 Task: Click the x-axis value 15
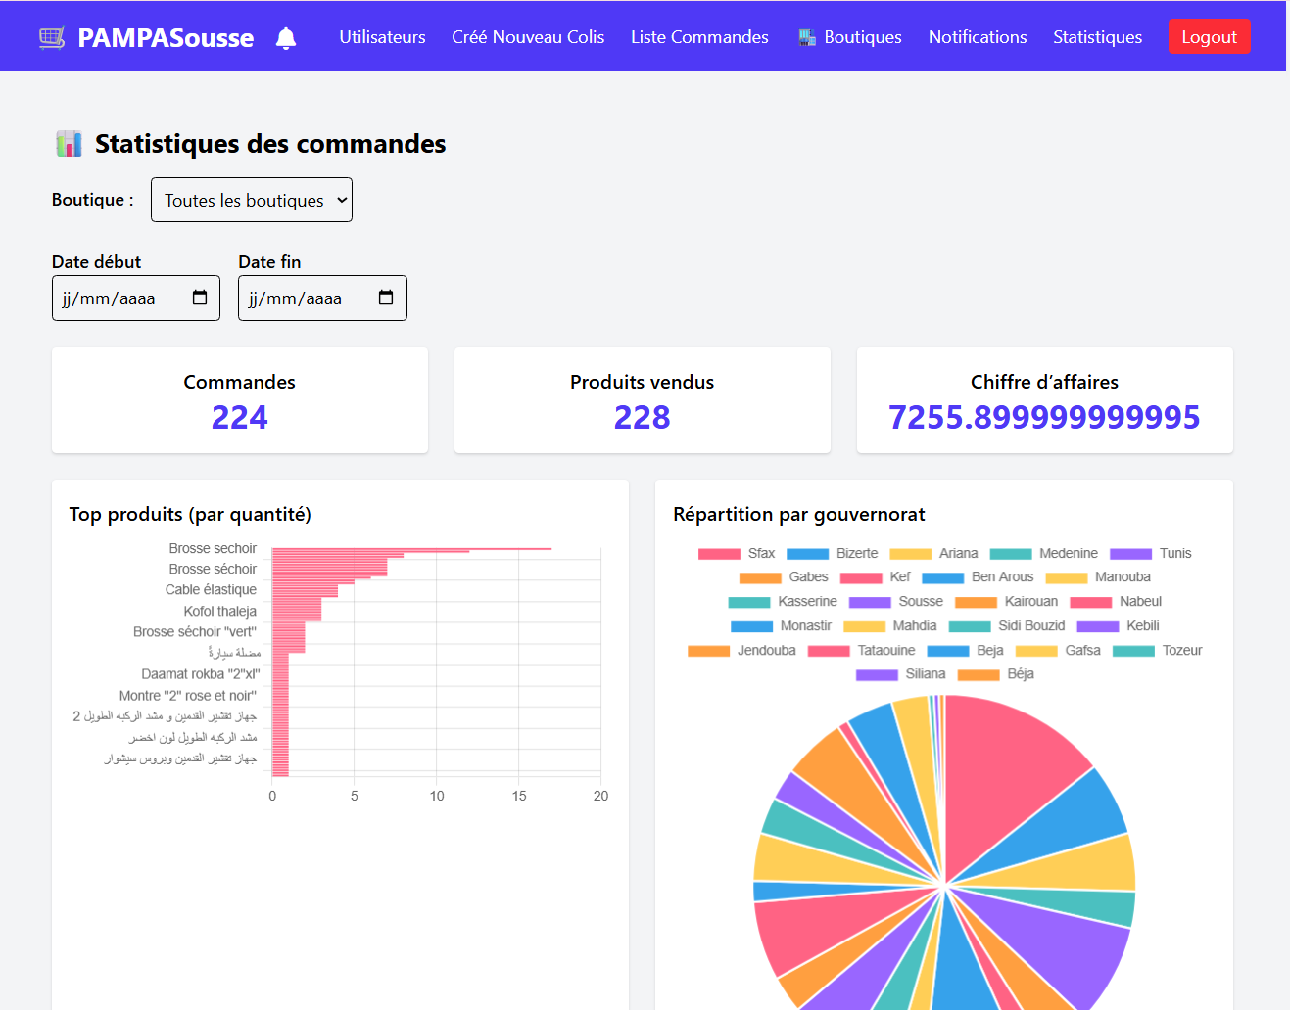519,797
